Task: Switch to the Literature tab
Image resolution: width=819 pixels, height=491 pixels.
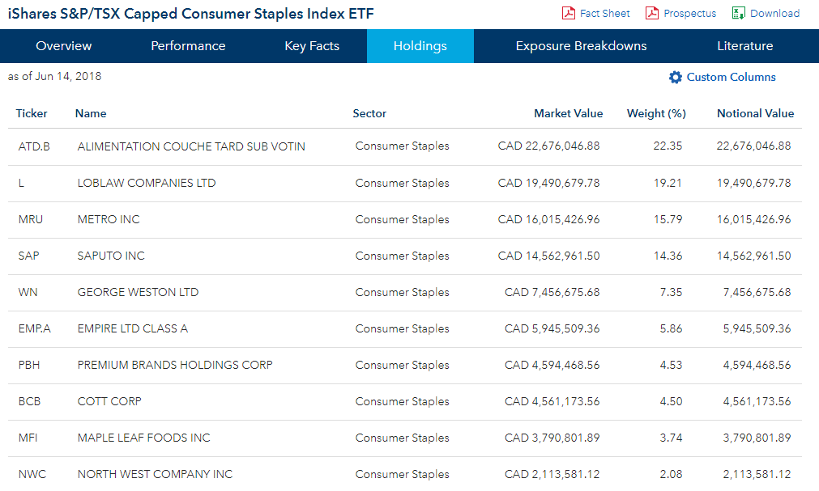Action: [x=744, y=46]
